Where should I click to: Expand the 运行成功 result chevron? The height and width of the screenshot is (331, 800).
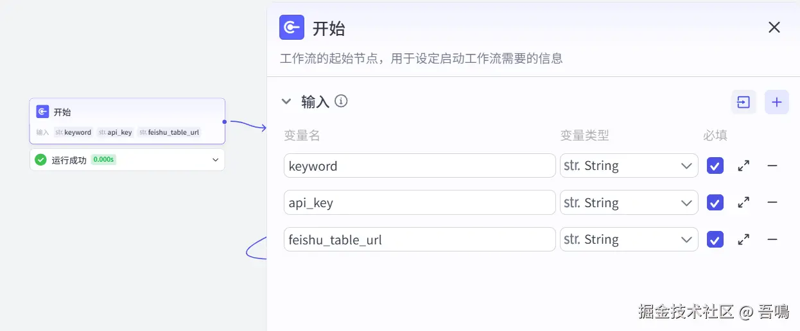point(215,160)
